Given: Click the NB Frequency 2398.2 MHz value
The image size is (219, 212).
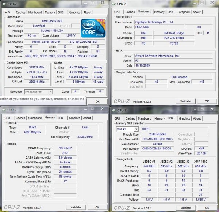Looking at the screenshot, I should (x=85, y=137).
